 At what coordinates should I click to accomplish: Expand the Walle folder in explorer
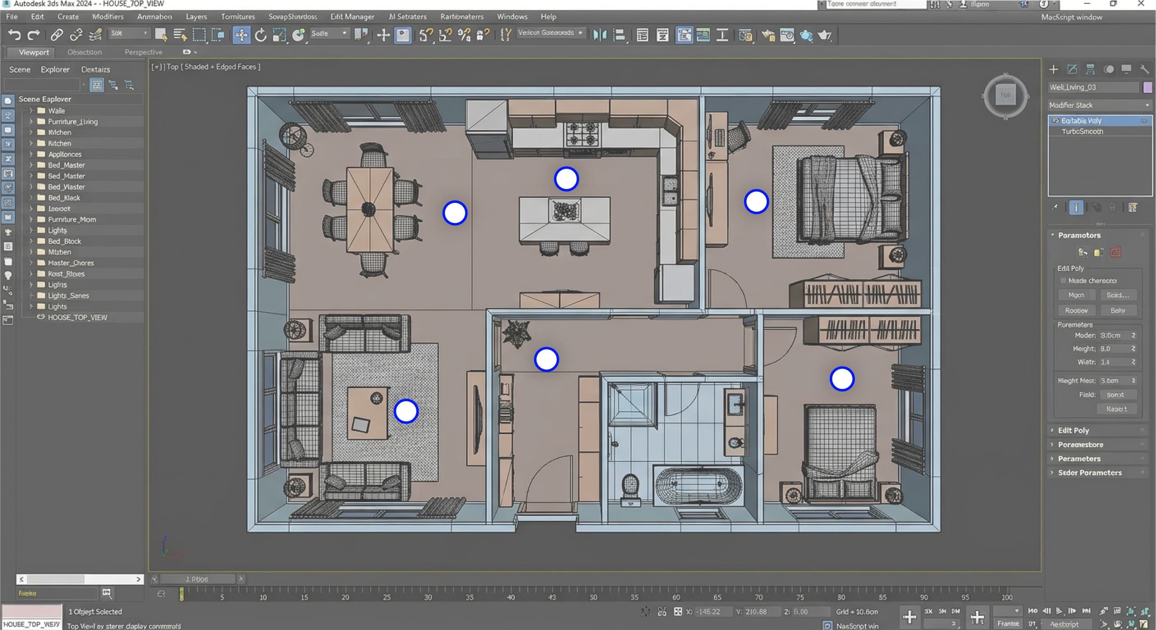31,110
